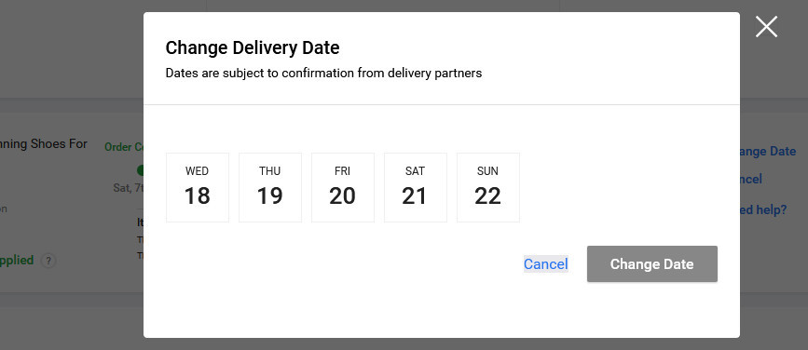Open the Running Shoes product title
Viewport: 808px width, 350px height.
(x=44, y=143)
